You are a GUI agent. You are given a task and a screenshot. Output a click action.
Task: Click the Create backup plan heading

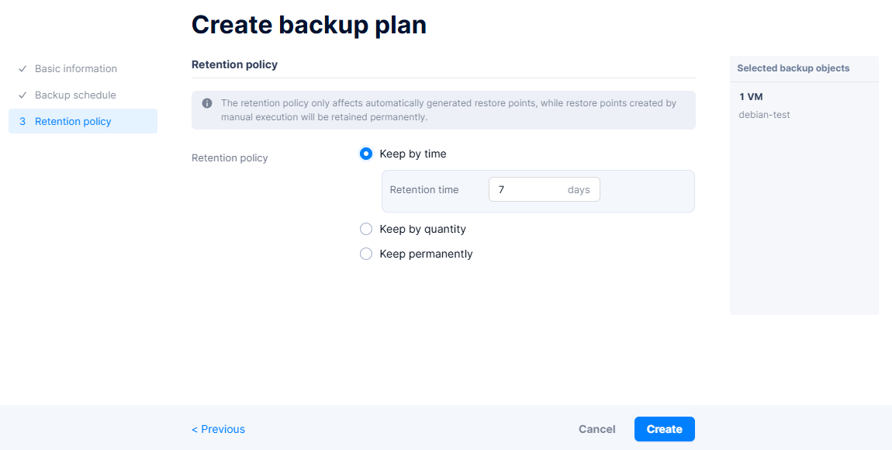pyautogui.click(x=309, y=25)
